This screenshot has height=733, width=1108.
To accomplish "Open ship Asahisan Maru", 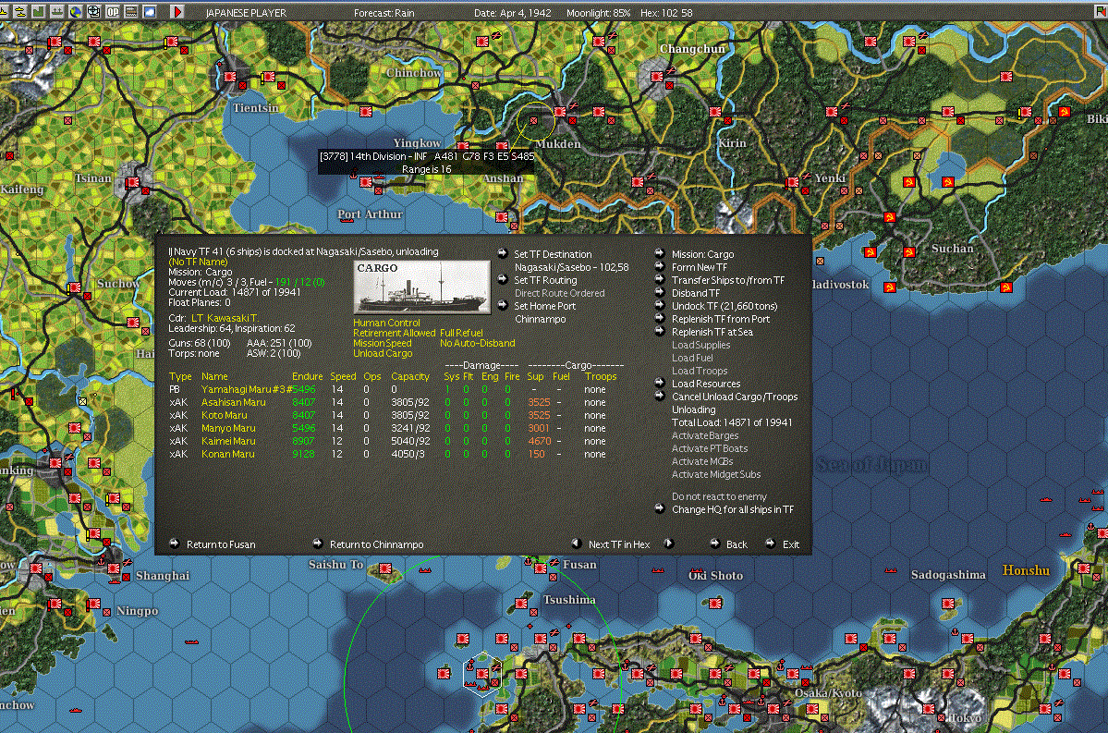I will (233, 402).
